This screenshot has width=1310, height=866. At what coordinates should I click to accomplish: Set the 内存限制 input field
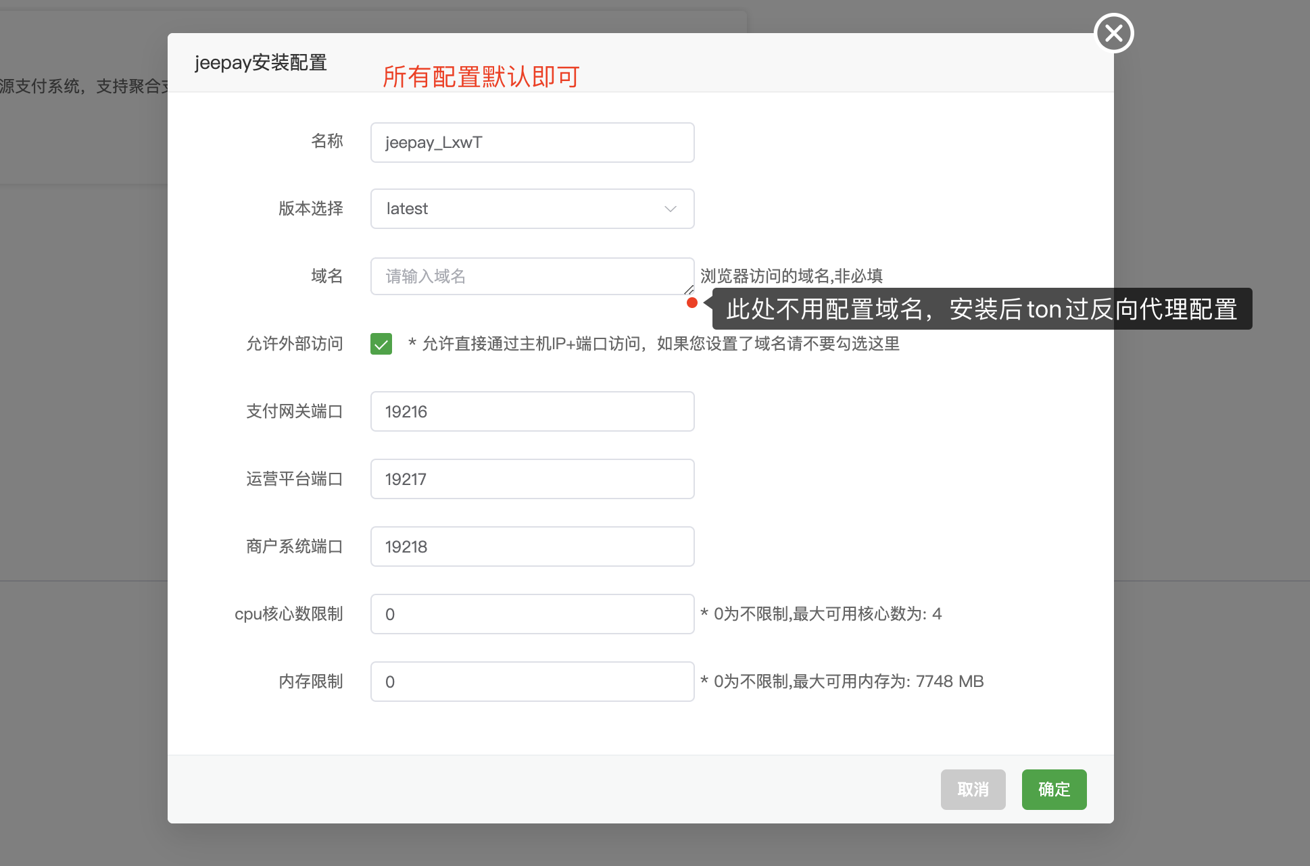pyautogui.click(x=532, y=682)
